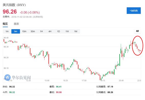Choose the 1M monthly interval

(76, 31)
